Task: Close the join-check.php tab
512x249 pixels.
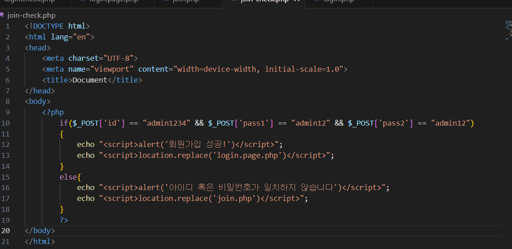Action: (297, 1)
